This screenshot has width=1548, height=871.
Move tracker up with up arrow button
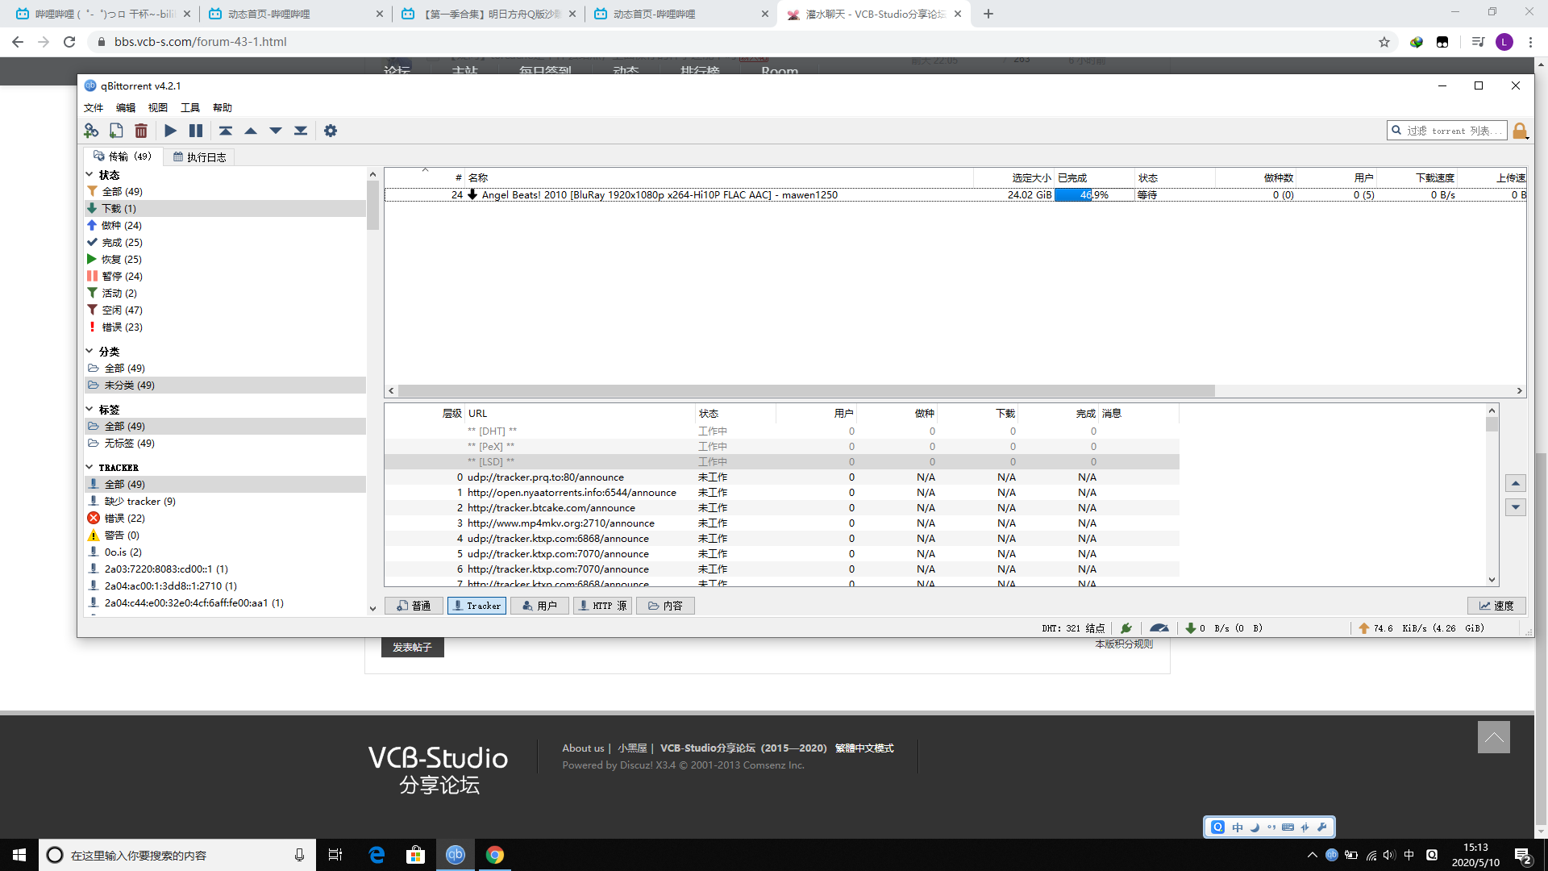click(x=1516, y=483)
